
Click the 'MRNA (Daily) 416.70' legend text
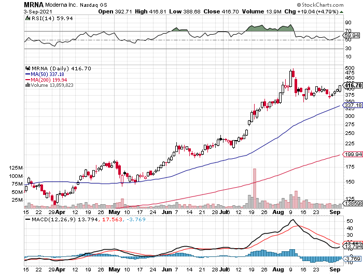(x=61, y=69)
